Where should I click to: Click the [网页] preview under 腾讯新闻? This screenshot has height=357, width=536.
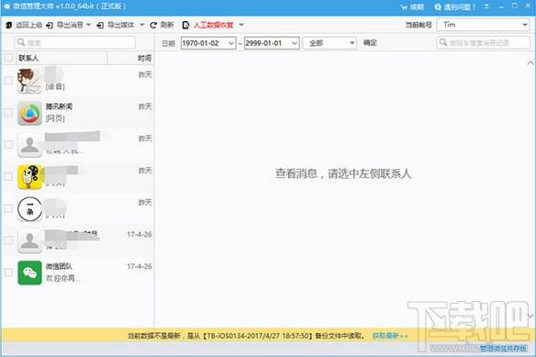pyautogui.click(x=55, y=118)
